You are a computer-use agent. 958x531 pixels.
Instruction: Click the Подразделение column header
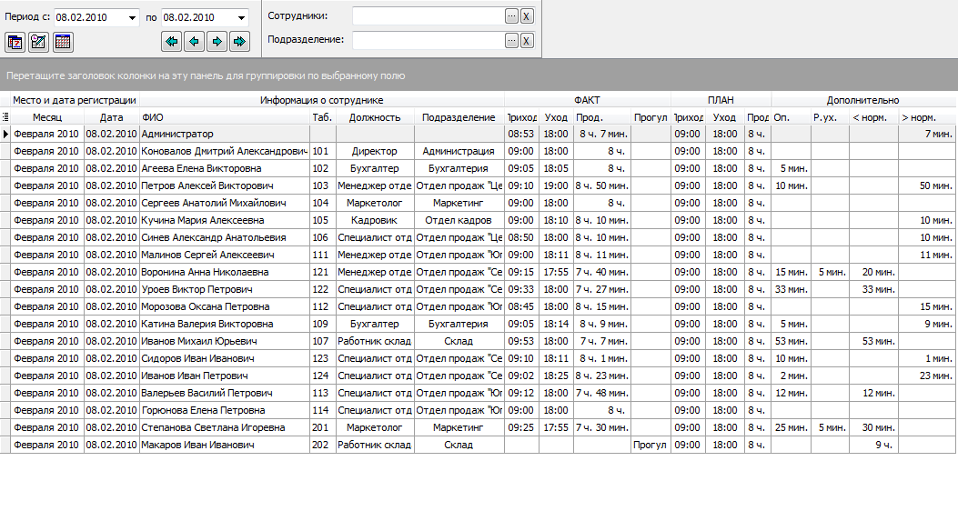click(459, 117)
